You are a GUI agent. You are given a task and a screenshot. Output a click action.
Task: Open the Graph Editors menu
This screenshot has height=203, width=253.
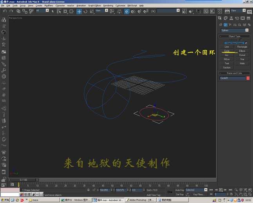(94, 5)
